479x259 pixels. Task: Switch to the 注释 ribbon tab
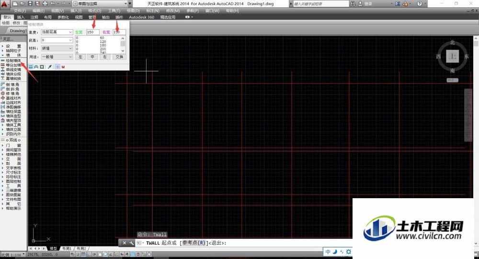34,17
